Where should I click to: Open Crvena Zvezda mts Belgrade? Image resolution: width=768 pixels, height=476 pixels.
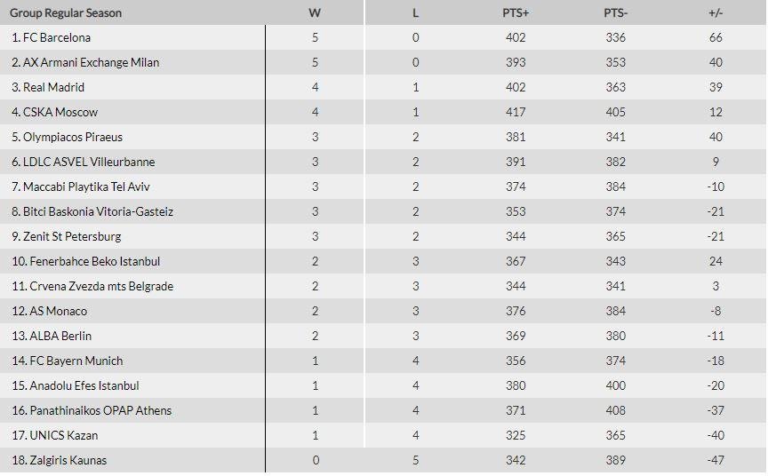pyautogui.click(x=101, y=286)
